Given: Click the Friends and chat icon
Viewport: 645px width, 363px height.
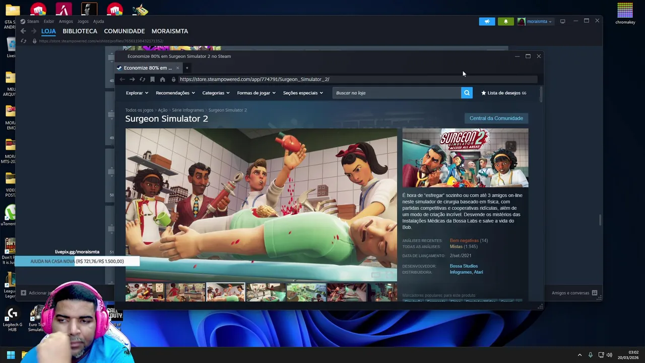Looking at the screenshot, I should coord(595,293).
